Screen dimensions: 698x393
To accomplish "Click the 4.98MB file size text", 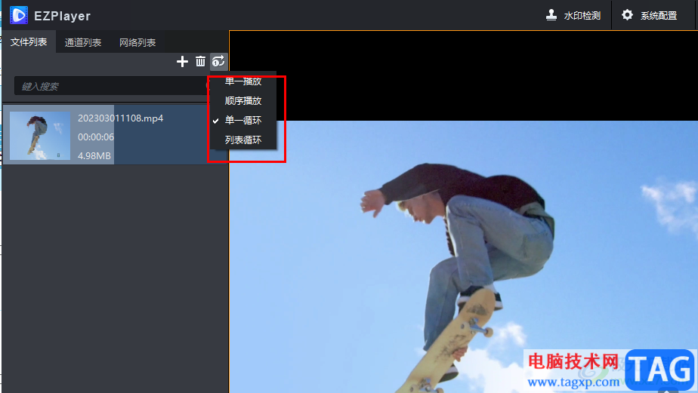I will tap(94, 155).
